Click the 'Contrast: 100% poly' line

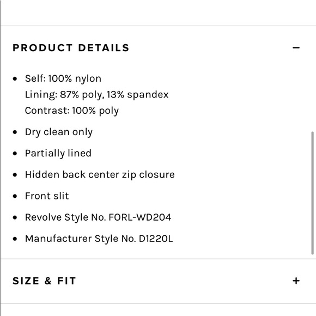click(72, 111)
